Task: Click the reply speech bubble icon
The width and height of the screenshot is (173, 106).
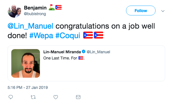Action: (x=11, y=97)
